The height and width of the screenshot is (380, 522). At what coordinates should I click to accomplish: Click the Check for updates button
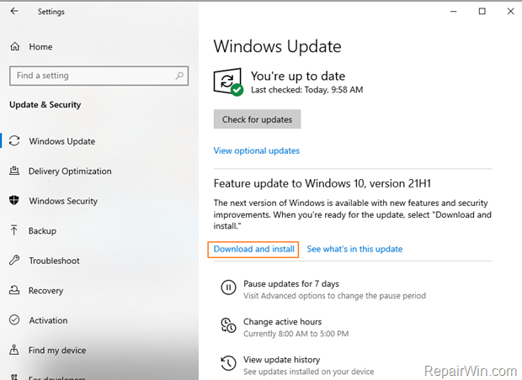(x=257, y=119)
